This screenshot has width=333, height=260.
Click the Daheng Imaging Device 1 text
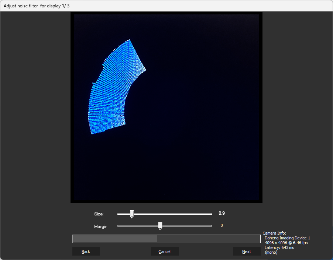[x=287, y=238]
